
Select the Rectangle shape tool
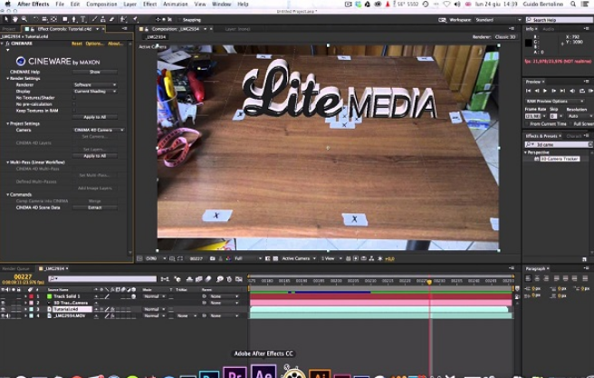click(x=65, y=19)
